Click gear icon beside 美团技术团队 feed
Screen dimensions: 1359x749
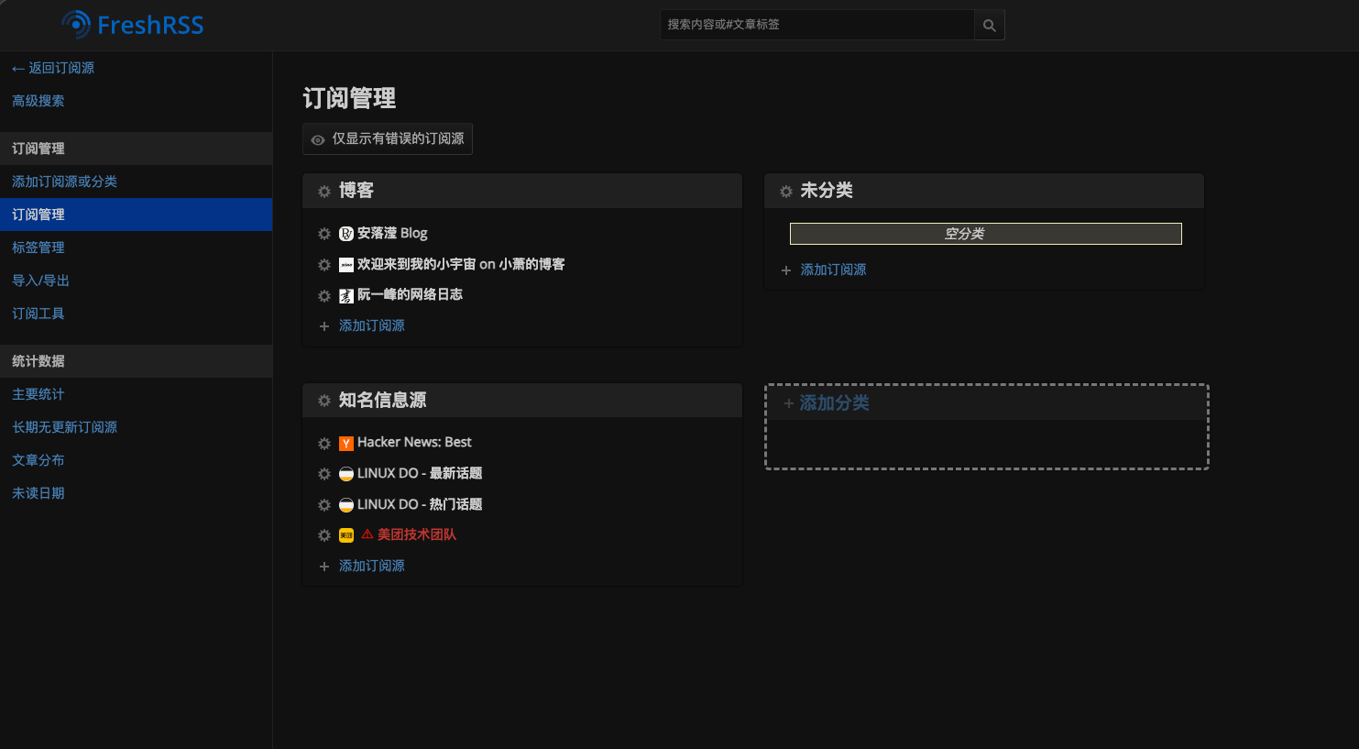pos(324,535)
